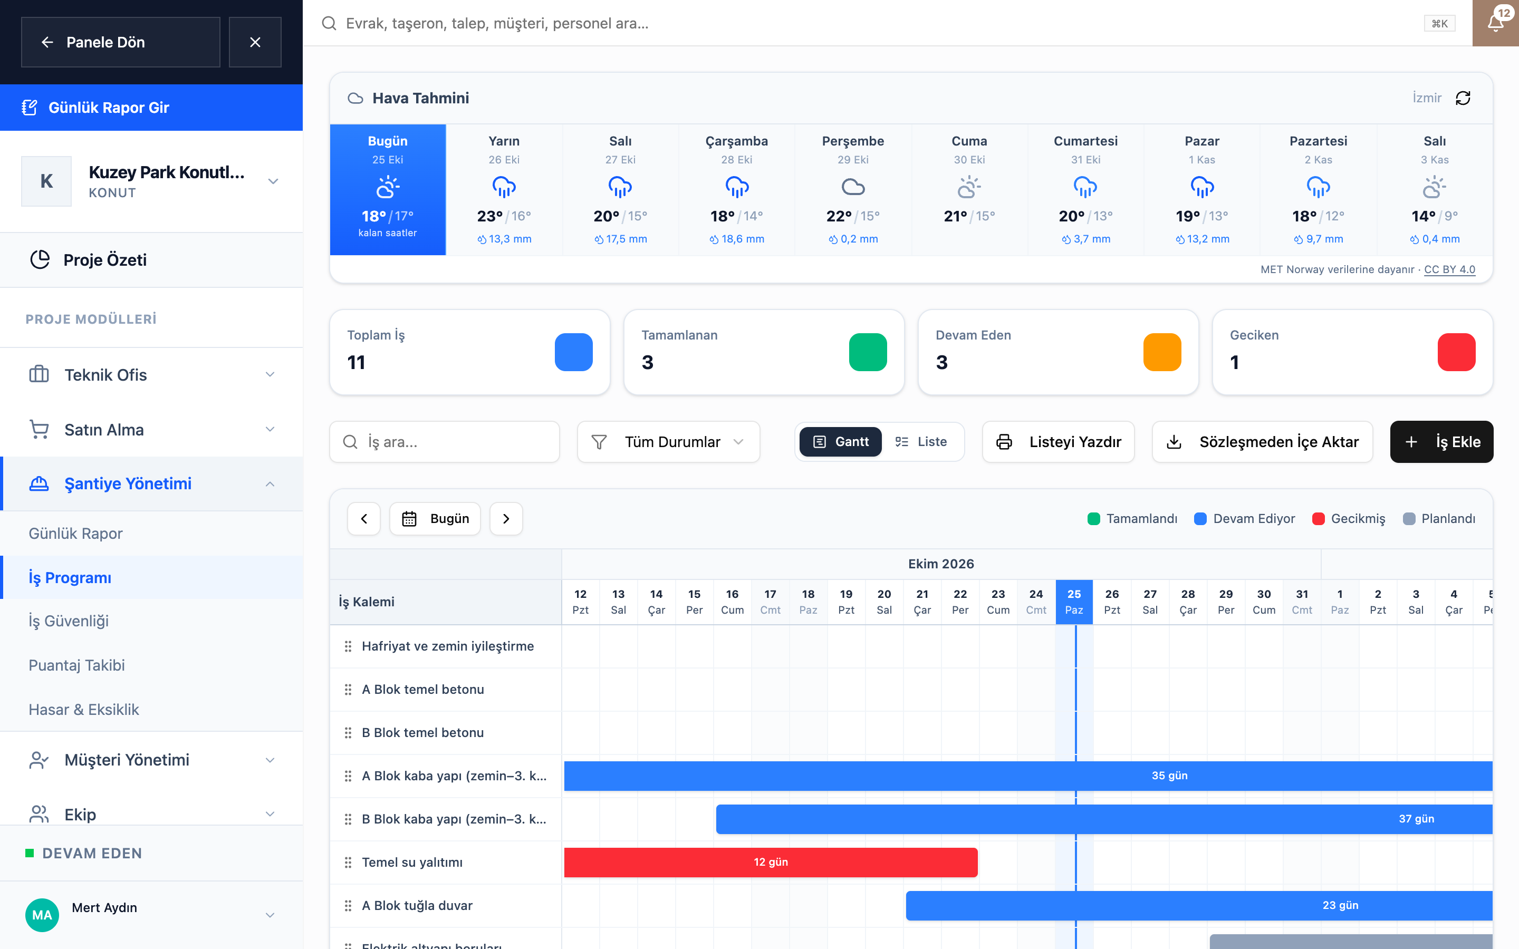Click the İş Ekle button
The width and height of the screenshot is (1519, 949).
click(1442, 442)
